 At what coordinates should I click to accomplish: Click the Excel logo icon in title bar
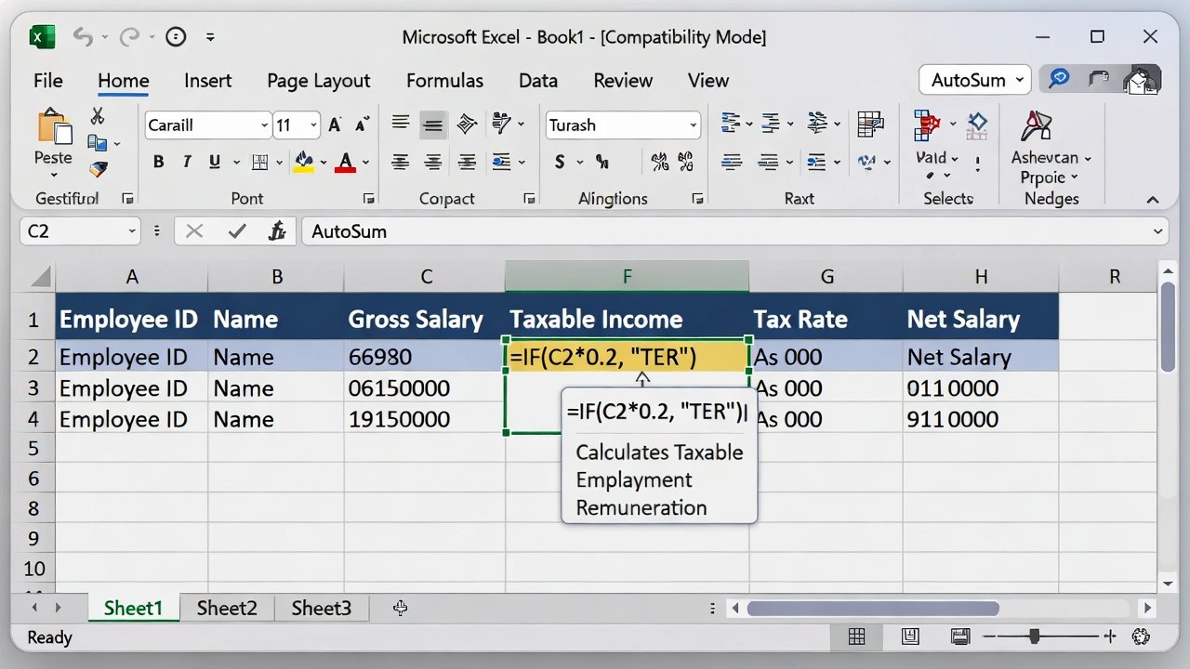pyautogui.click(x=40, y=37)
